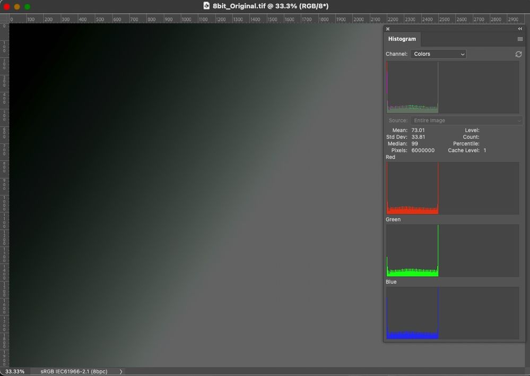This screenshot has width=530, height=376.
Task: Open the Histogram panel options menu
Action: (x=520, y=39)
